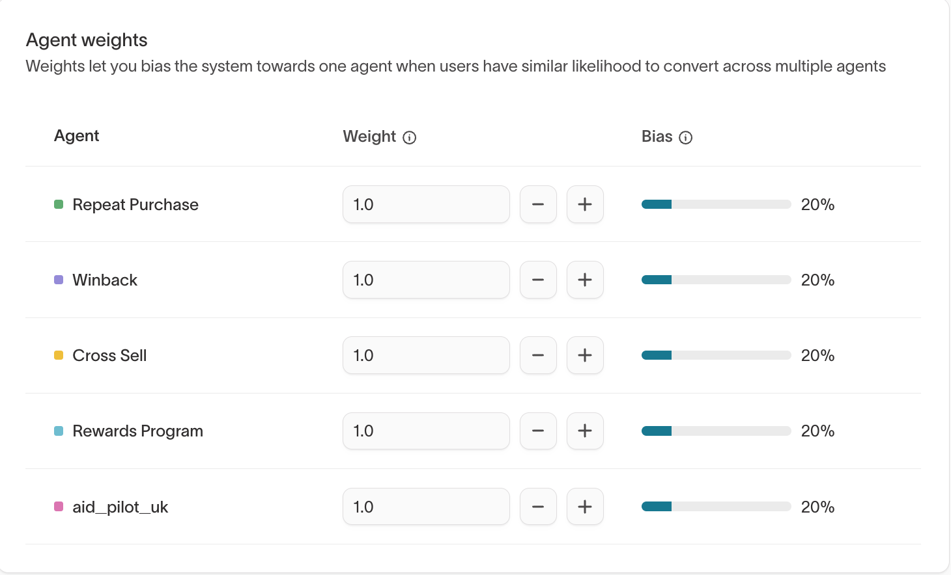Click the purple dot beside Winback
Screen dimensions: 951x575
click(58, 280)
